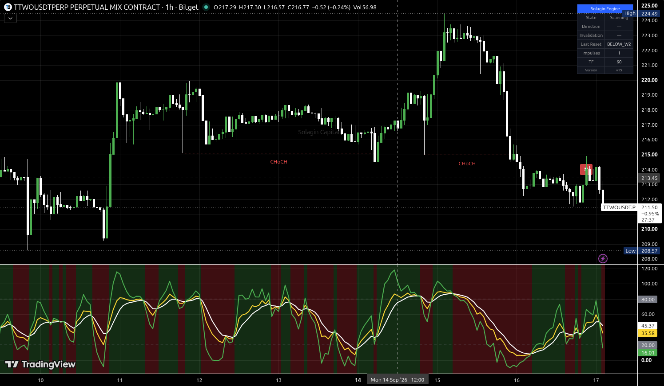
Task: Click date 17 on the time axis
Action: pyautogui.click(x=596, y=380)
